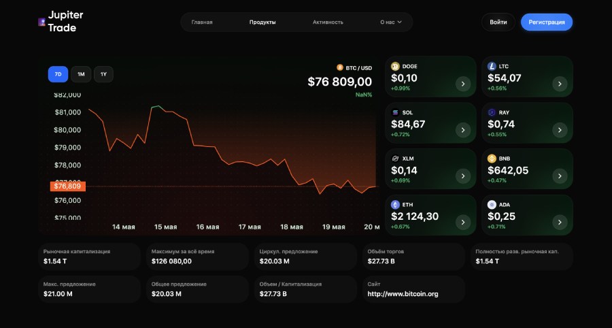Click the $0,74 RAY price
The height and width of the screenshot is (328, 612).
(501, 124)
